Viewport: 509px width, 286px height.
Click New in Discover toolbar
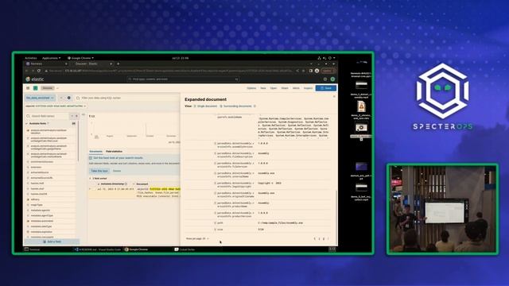[x=263, y=88]
